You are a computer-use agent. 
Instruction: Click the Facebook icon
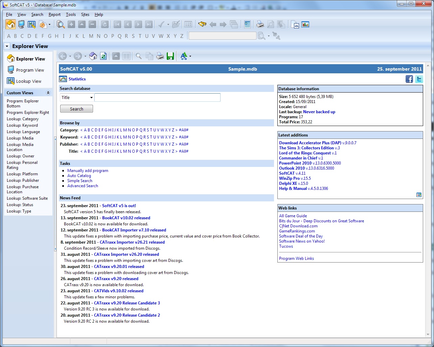409,79
